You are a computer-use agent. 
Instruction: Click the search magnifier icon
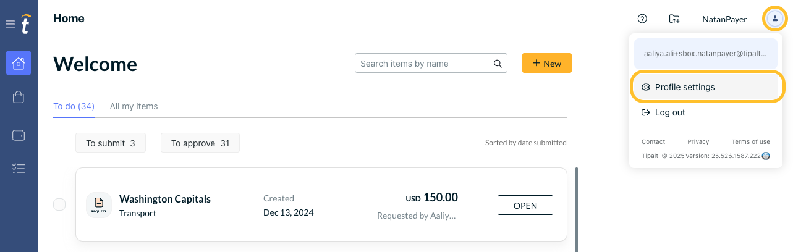(498, 64)
